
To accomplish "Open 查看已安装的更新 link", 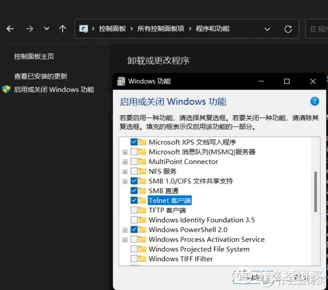I will (x=40, y=76).
